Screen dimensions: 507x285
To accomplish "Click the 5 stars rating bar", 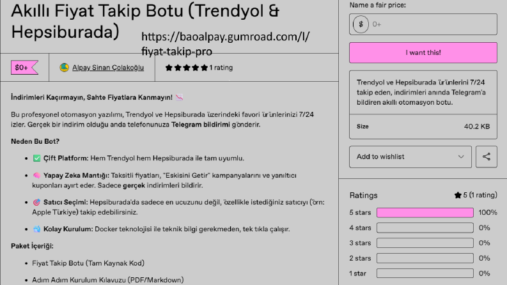I will click(425, 213).
